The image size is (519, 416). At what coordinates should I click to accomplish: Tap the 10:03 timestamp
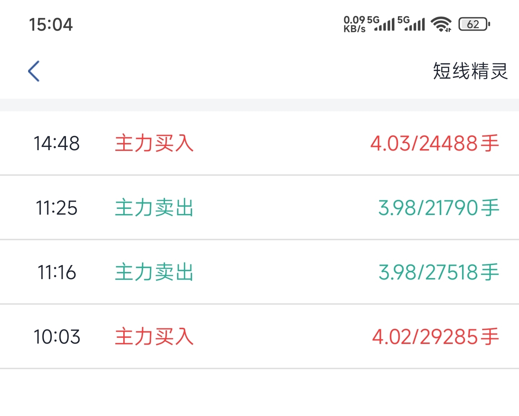(x=57, y=336)
